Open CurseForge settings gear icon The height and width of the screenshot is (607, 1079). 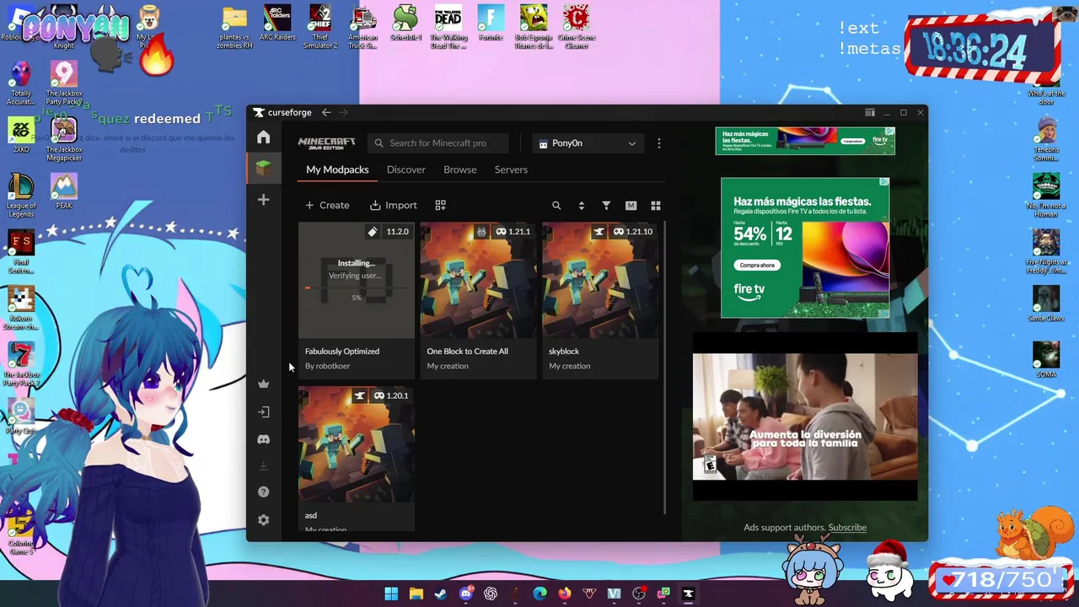[264, 520]
